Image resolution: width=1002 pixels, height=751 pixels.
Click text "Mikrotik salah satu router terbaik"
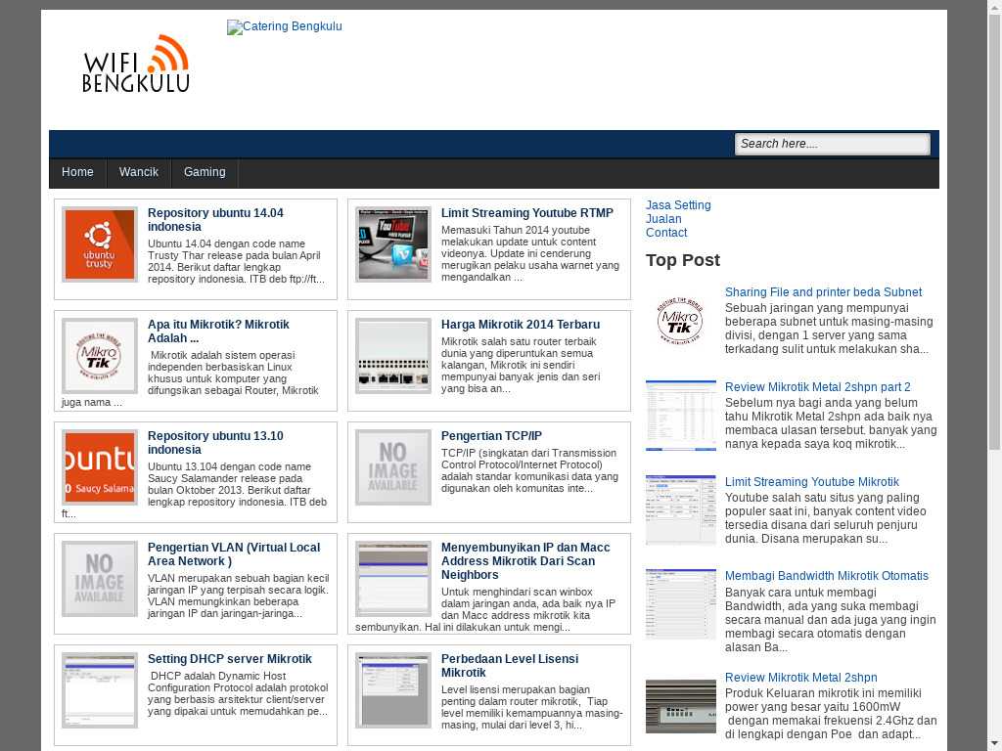(x=519, y=341)
